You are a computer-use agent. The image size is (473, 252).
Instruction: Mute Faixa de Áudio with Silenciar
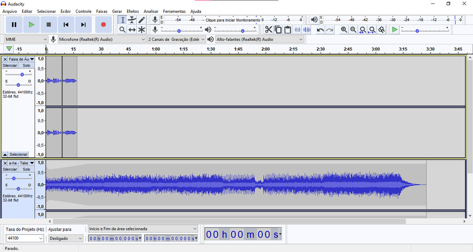[x=10, y=66]
